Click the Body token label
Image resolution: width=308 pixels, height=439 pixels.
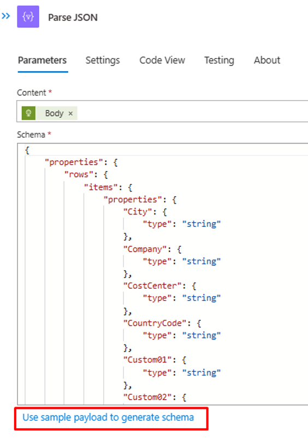(54, 113)
